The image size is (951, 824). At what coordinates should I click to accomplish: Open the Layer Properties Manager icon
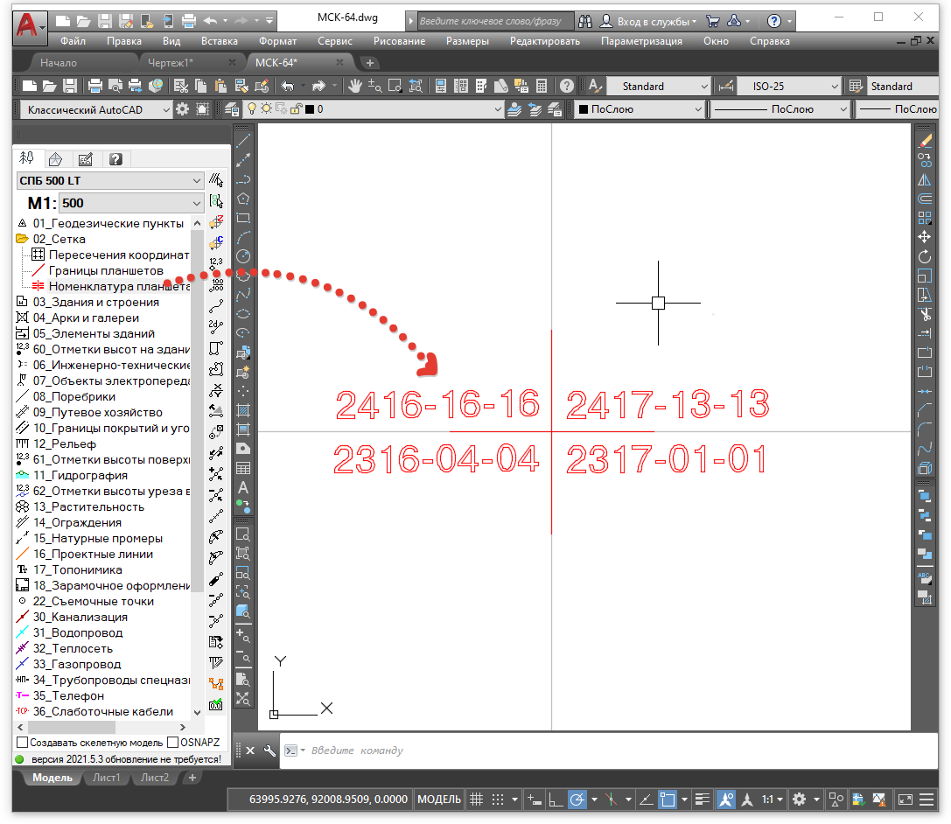pyautogui.click(x=232, y=109)
